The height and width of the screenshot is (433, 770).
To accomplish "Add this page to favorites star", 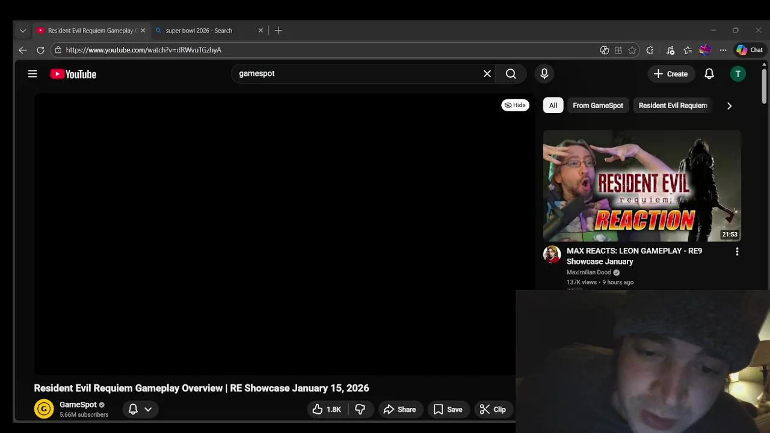I will pos(632,51).
